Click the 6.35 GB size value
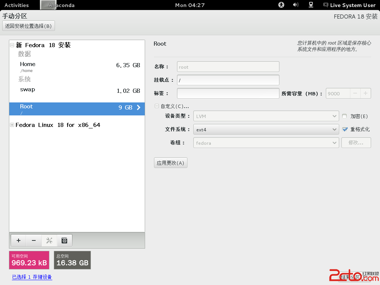 tap(128, 65)
